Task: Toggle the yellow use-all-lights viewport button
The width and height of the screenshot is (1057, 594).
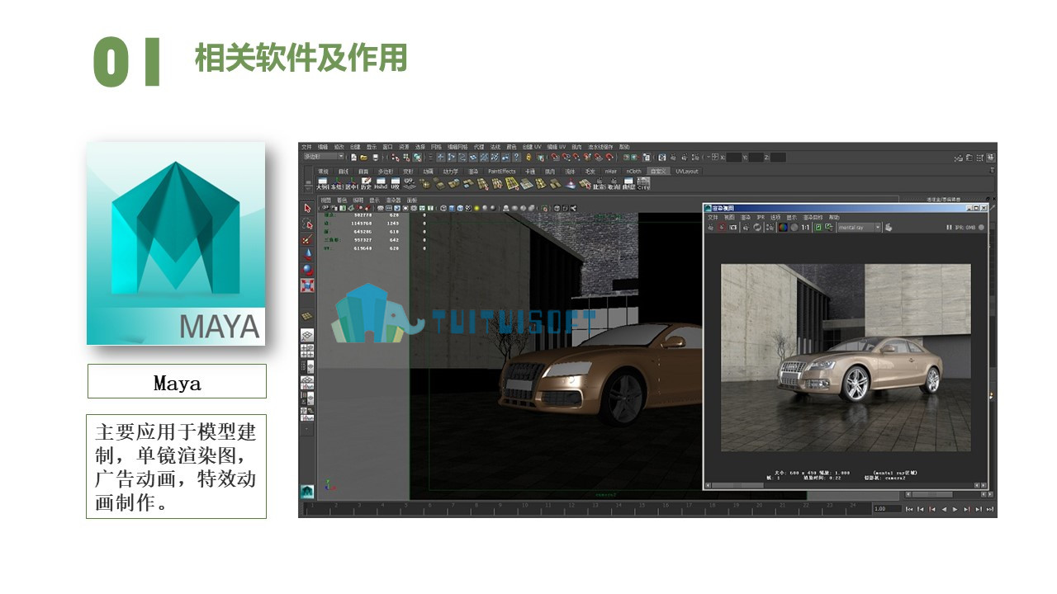Action: 476,208
